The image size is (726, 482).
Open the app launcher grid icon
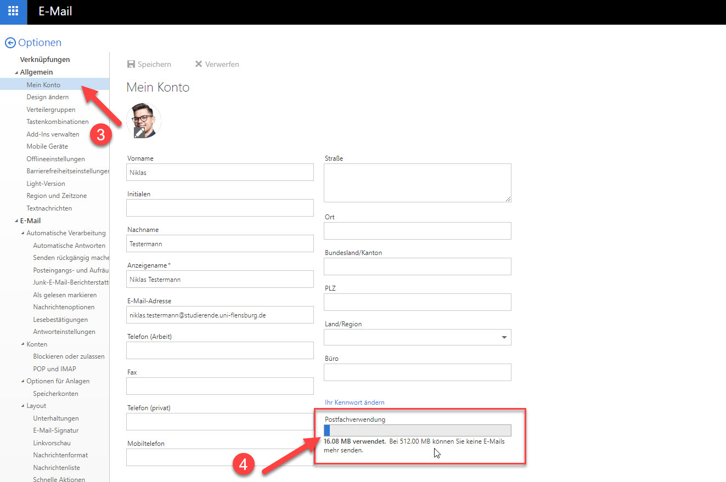click(13, 12)
